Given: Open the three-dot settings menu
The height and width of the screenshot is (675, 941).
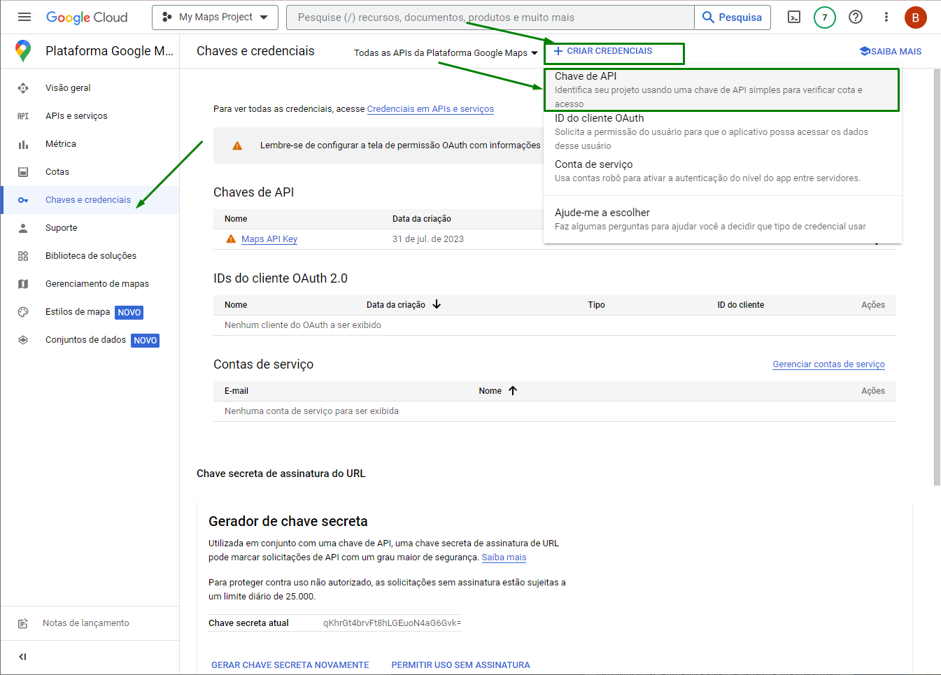Looking at the screenshot, I should click(886, 17).
